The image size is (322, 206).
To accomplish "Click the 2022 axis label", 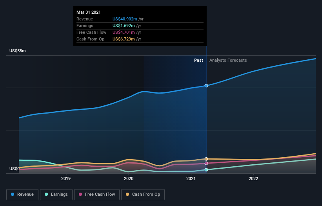I will click(x=253, y=178).
